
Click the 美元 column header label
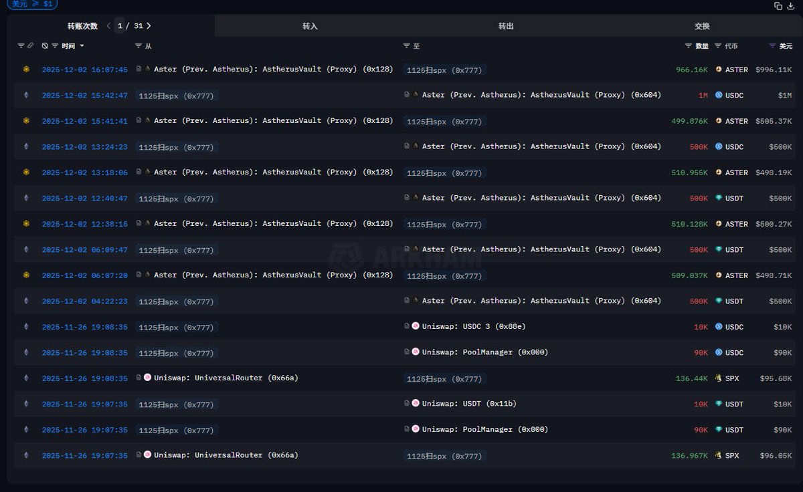pos(786,46)
